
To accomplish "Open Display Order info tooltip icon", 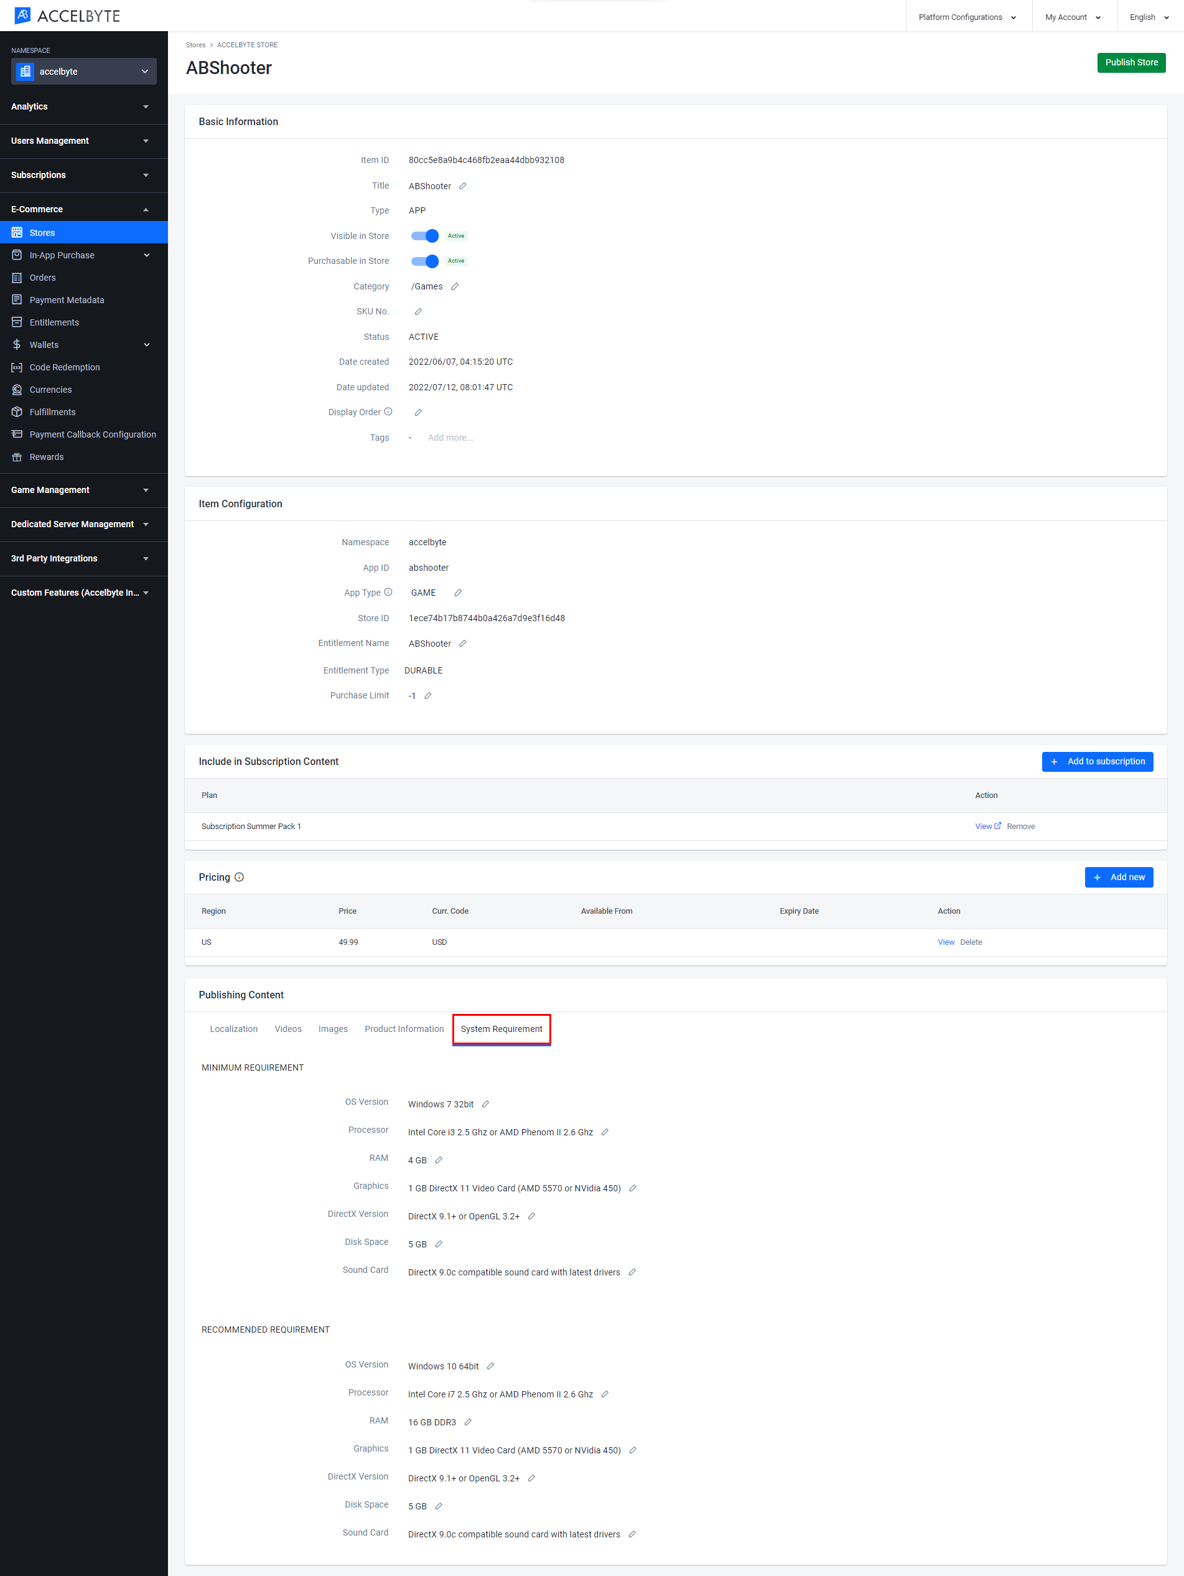I will pos(388,412).
